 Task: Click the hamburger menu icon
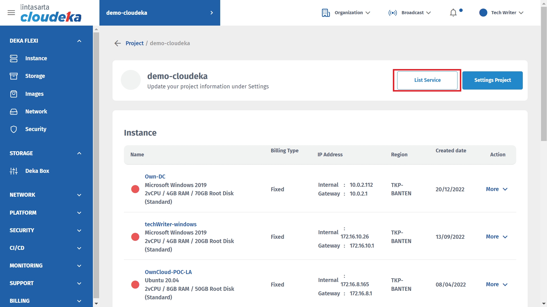click(11, 13)
